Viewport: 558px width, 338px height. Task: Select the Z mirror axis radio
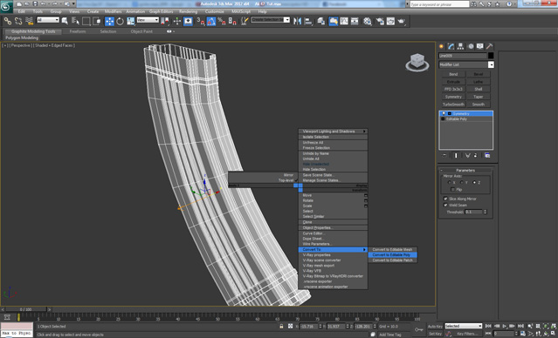[474, 182]
